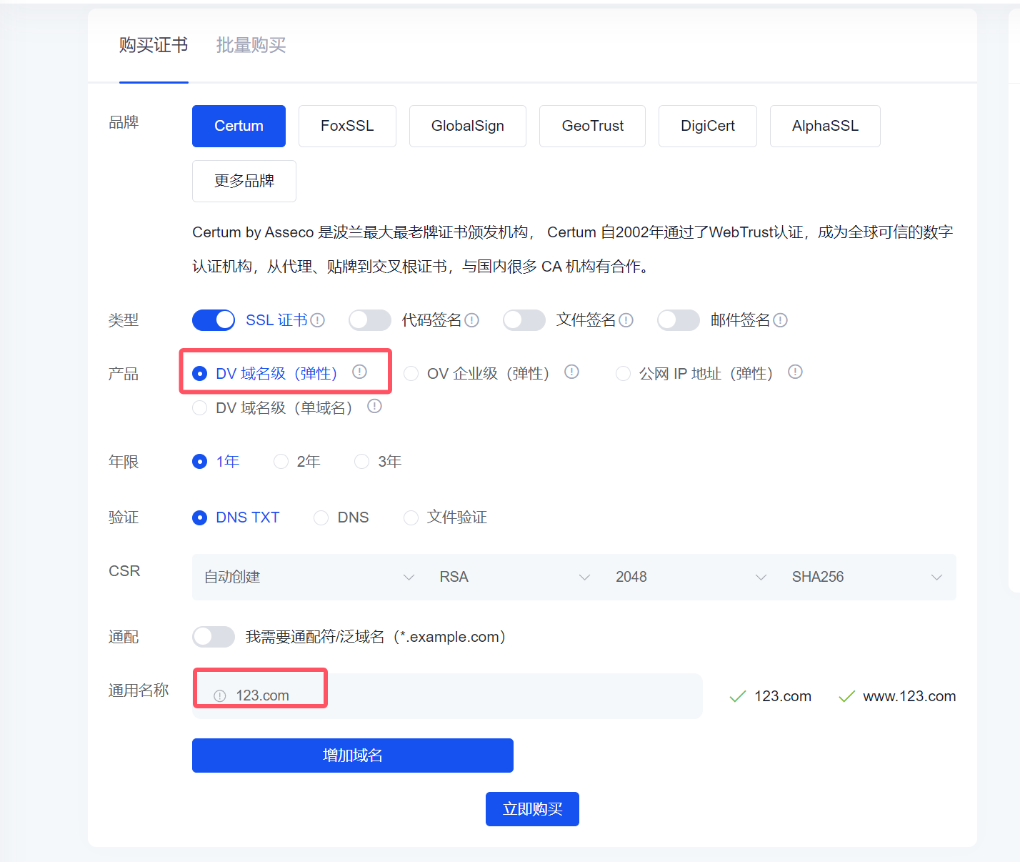Click the 123.com validated domain text
1020x862 pixels.
[783, 696]
